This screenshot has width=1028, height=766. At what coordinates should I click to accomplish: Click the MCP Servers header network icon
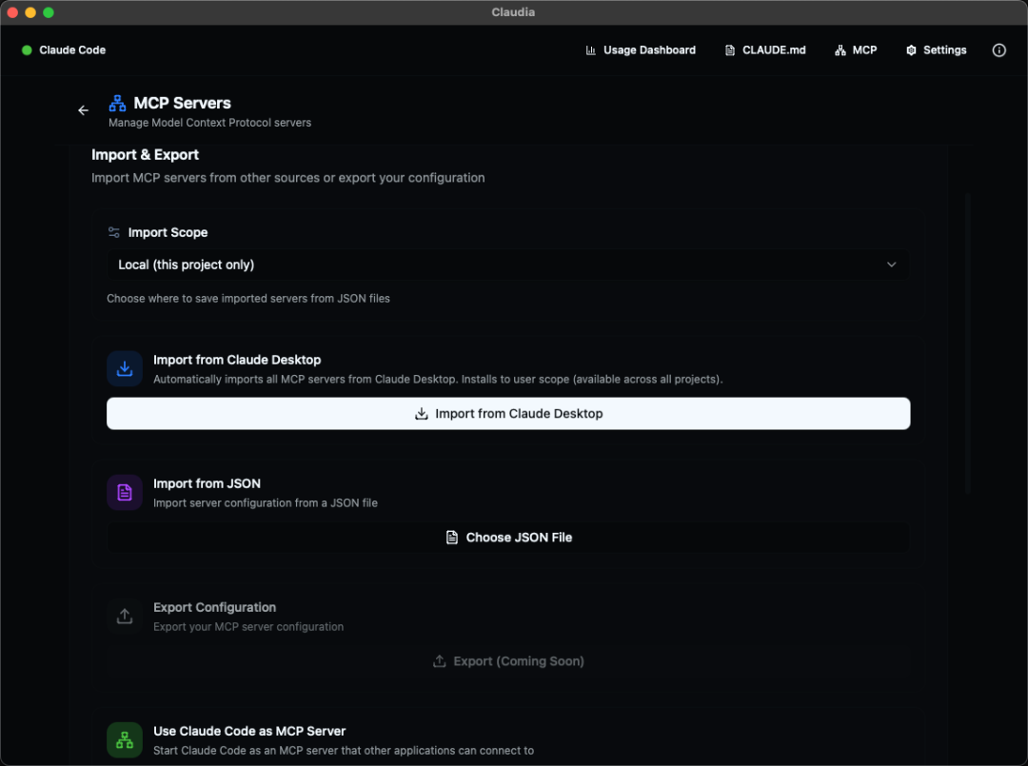tap(118, 103)
